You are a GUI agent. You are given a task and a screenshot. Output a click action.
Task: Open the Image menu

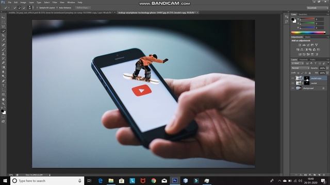pos(23,3)
